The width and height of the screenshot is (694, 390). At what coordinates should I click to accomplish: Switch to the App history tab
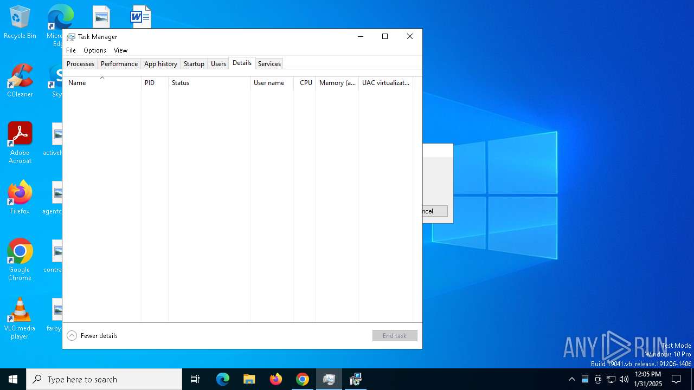pos(160,64)
